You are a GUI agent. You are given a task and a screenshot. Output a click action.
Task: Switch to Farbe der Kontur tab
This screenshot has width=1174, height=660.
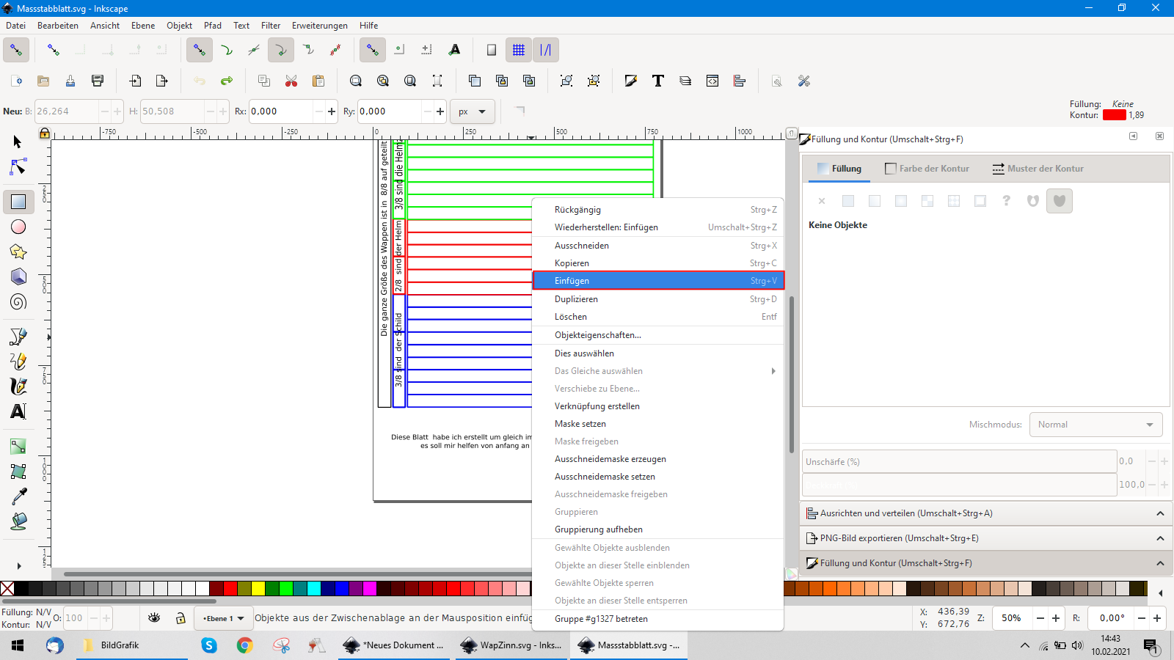coord(927,169)
